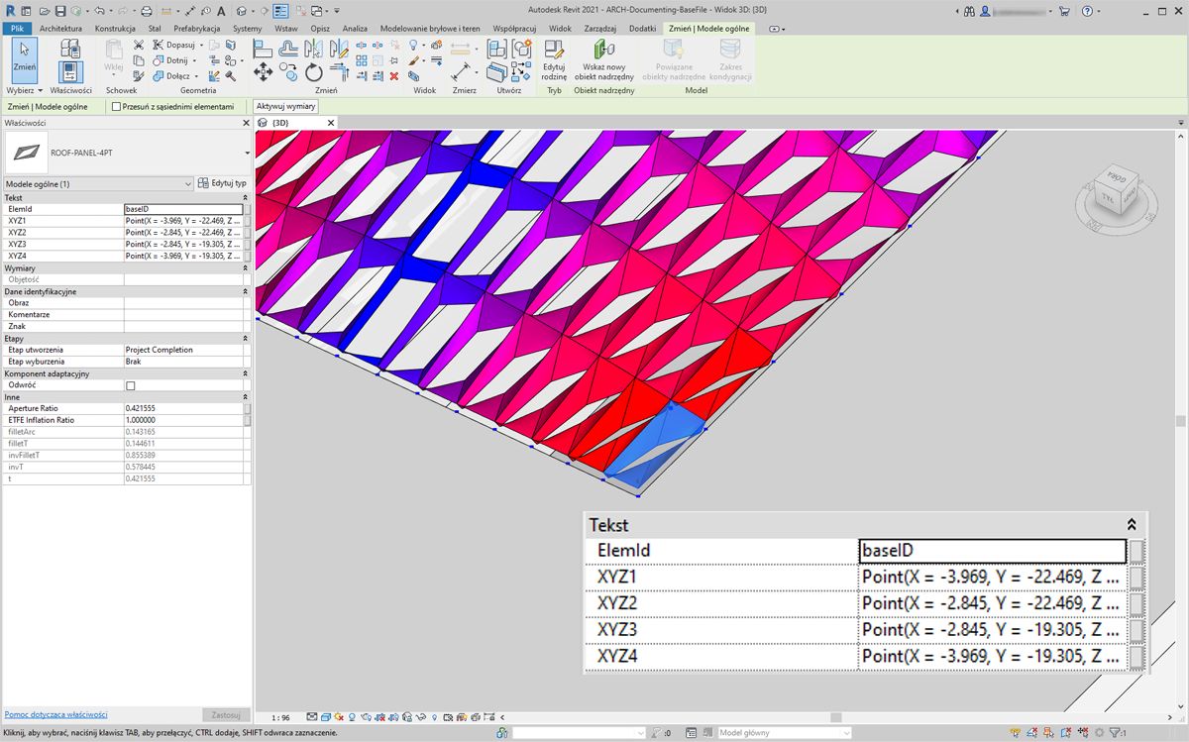Collapse the Dane identyfikacyjne group
This screenshot has width=1189, height=742.
point(245,291)
